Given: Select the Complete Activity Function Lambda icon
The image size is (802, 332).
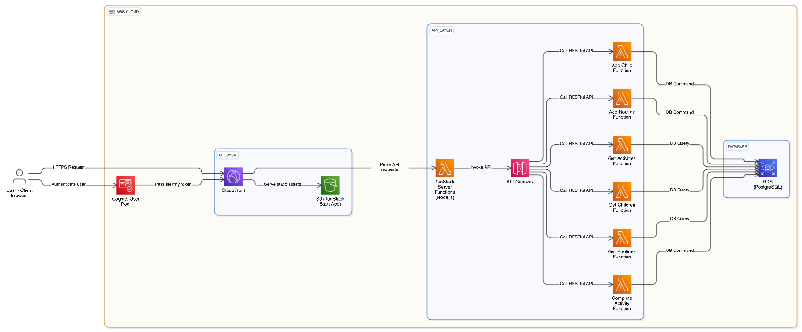Looking at the screenshot, I should coord(622,285).
